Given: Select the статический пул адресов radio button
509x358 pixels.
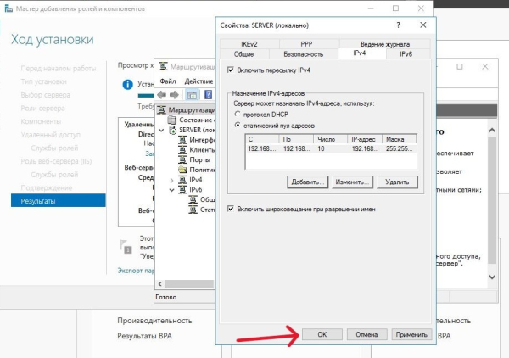Looking at the screenshot, I should 238,126.
